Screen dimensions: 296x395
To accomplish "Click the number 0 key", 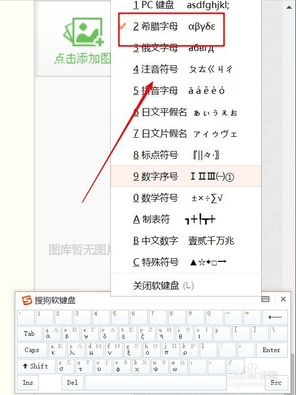I will pos(215,317).
